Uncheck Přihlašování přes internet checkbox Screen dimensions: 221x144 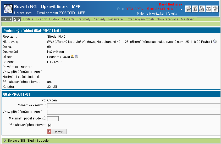[50, 125]
